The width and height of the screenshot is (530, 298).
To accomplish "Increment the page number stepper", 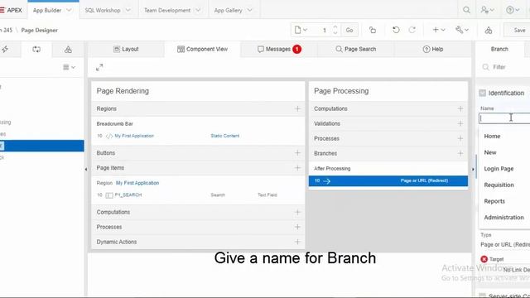I will (x=335, y=27).
